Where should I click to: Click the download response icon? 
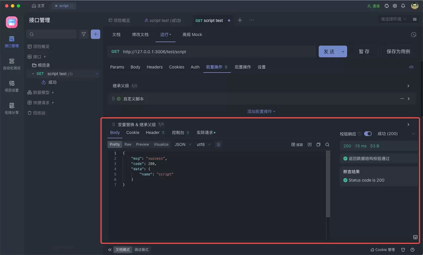coord(310,144)
